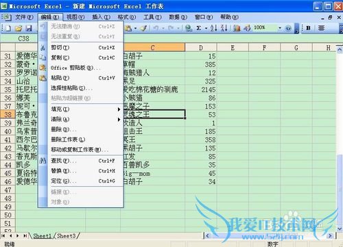
Task: Click the Excel Help question icon
Action: point(288,28)
